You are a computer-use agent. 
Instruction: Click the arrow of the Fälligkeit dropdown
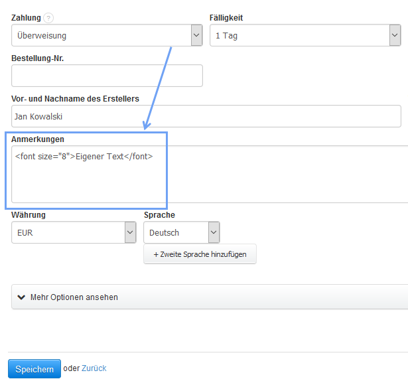pyautogui.click(x=395, y=36)
